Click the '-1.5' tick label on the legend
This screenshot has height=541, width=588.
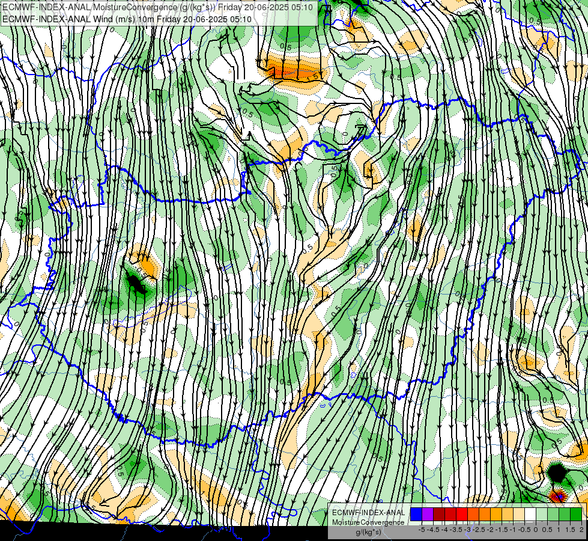pos(502,530)
